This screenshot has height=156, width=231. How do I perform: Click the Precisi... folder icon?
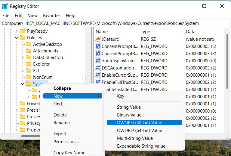pos(23,110)
